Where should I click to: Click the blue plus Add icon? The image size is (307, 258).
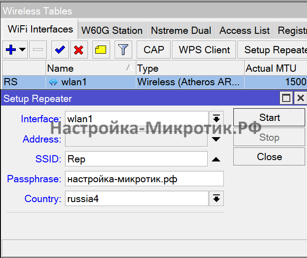click(x=11, y=50)
